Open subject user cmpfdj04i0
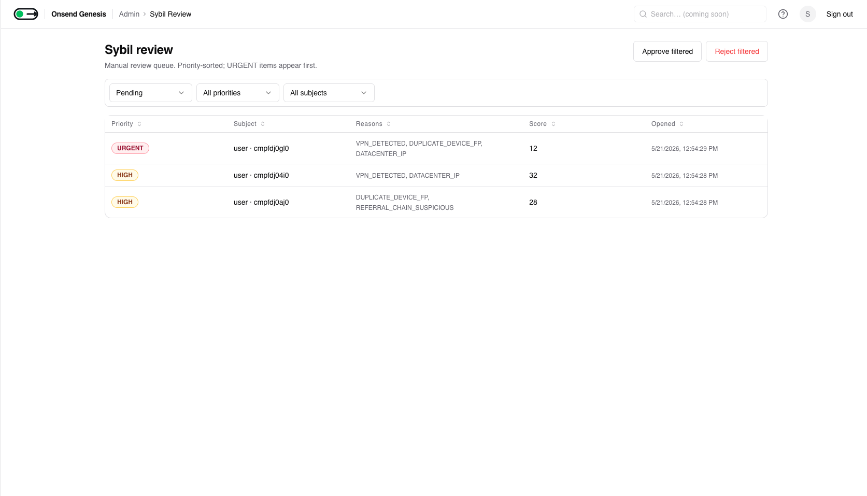The width and height of the screenshot is (867, 496). click(261, 175)
